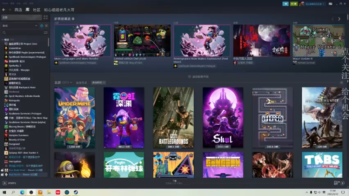This screenshot has width=349, height=196.
Task: Open the 知心姐姐老凡大哥 profile tab
Action: [x=59, y=10]
